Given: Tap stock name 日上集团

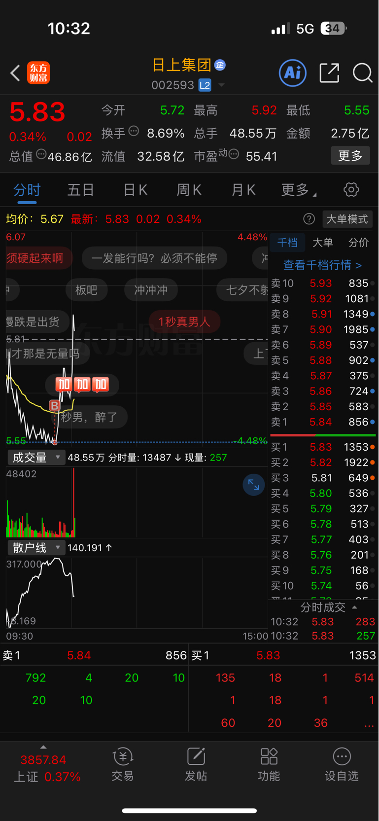Looking at the screenshot, I should pyautogui.click(x=181, y=65).
